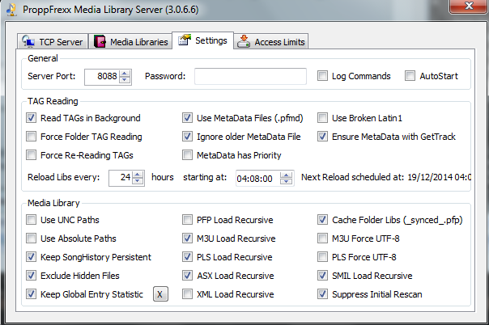Image resolution: width=489 pixels, height=325 pixels.
Task: Click the Settings tab icon
Action: tap(184, 40)
